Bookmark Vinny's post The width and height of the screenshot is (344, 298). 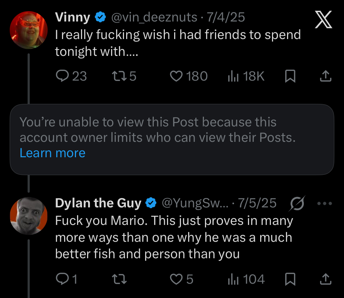coord(290,76)
